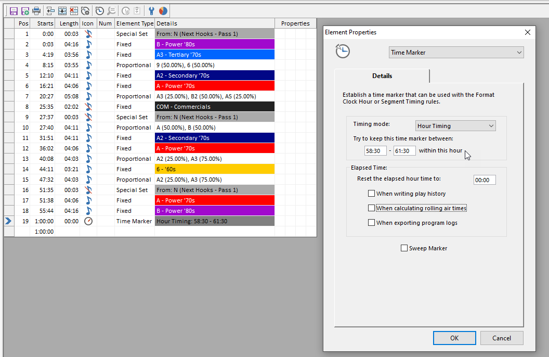This screenshot has height=357, width=549.
Task: Click 9 (50.00%), 6 (50.00%) details cell
Action: pyautogui.click(x=215, y=65)
